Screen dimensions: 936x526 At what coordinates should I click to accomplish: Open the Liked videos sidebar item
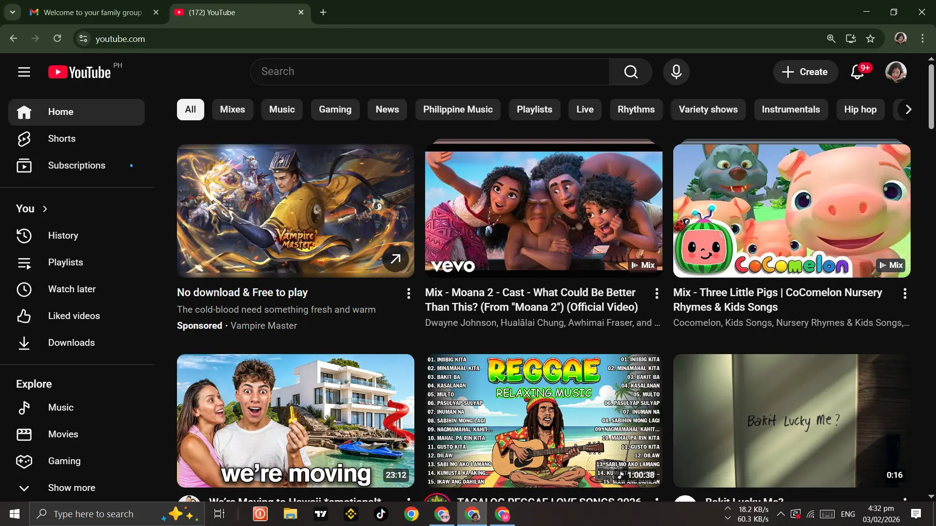pos(77,316)
